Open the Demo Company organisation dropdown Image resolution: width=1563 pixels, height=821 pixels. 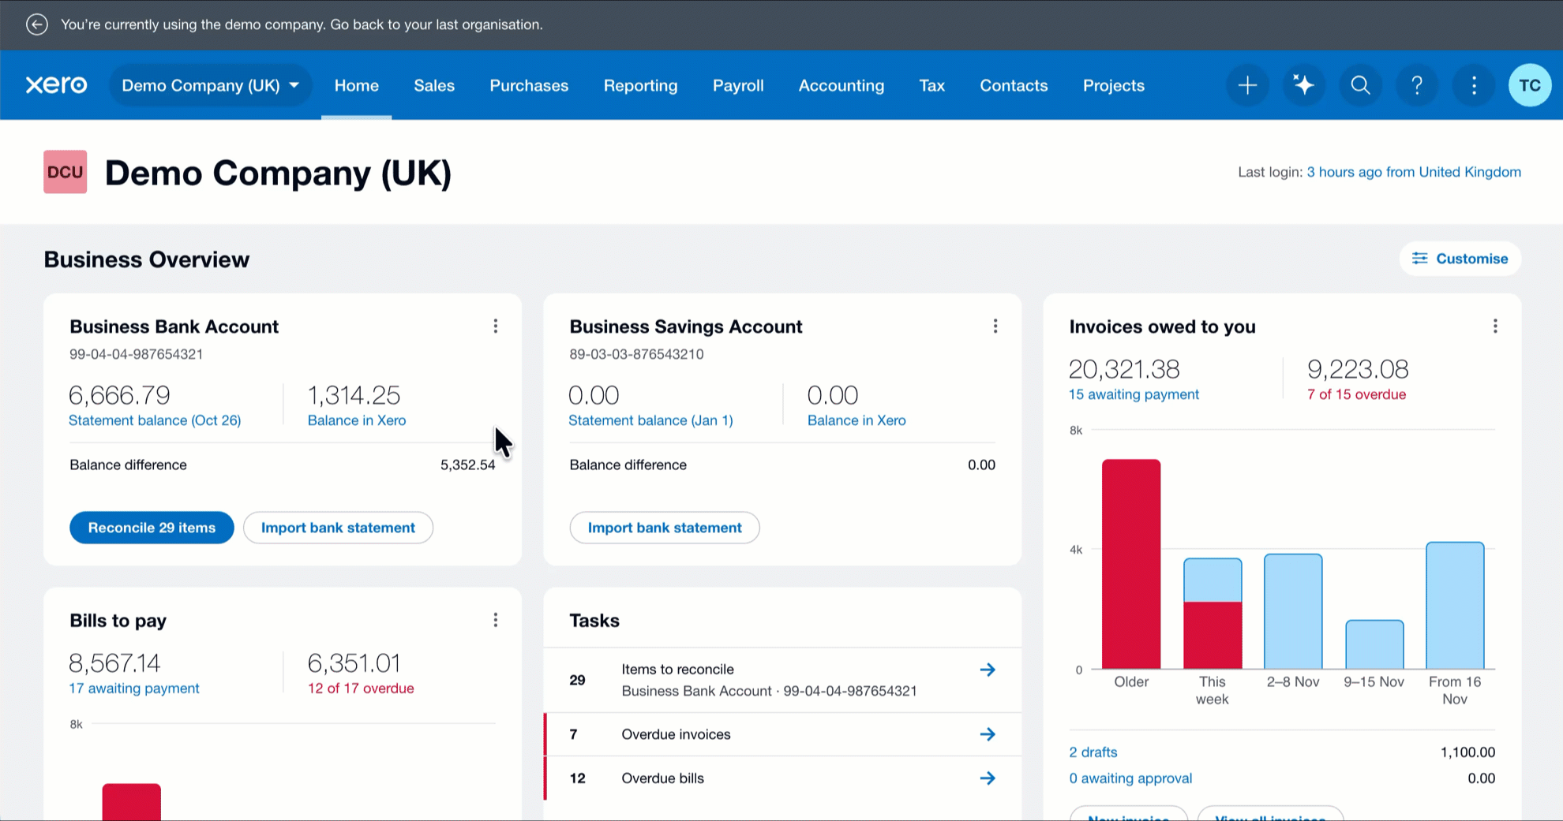pos(210,85)
